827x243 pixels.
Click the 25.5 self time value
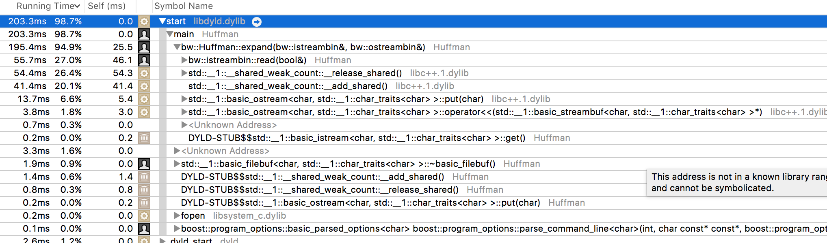coord(123,47)
